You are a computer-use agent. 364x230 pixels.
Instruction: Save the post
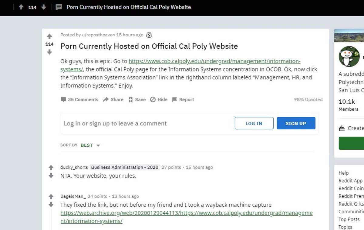coord(137,99)
